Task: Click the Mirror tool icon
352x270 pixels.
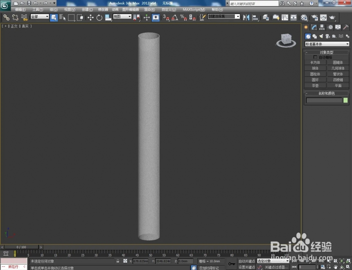Action: tap(246, 18)
